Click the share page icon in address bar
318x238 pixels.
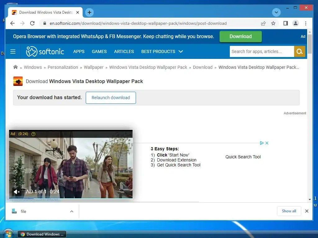click(263, 23)
